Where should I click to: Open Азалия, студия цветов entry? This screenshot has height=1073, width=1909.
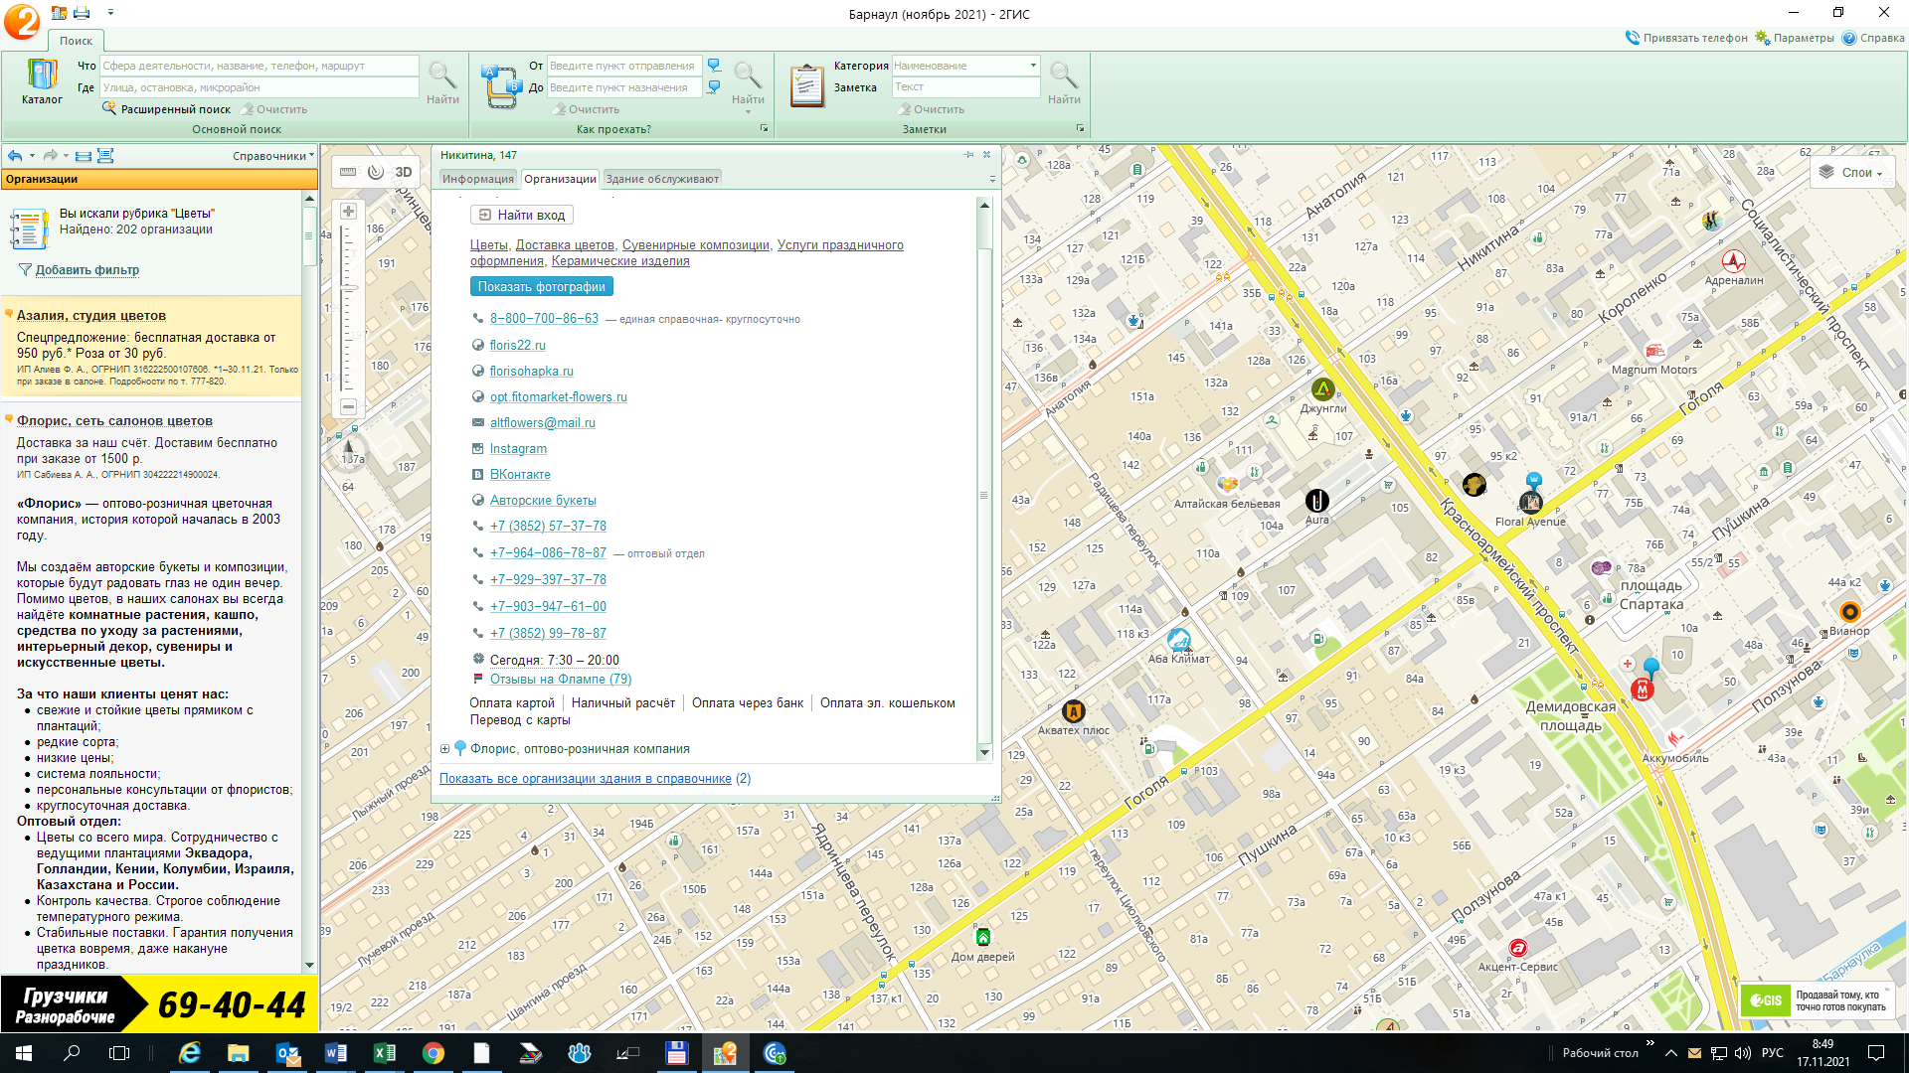[x=91, y=316]
